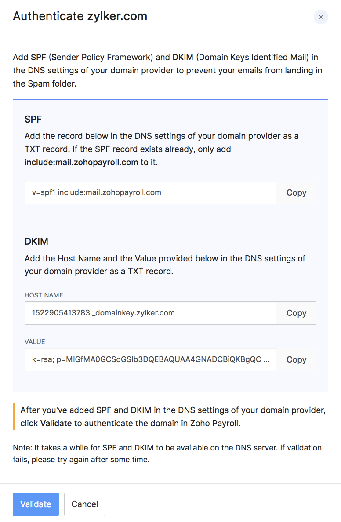Click the Note about DNS server delay

click(167, 453)
